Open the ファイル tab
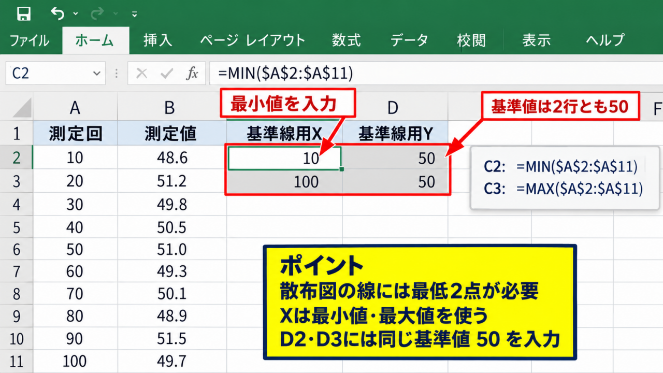This screenshot has width=663, height=373. pos(30,40)
